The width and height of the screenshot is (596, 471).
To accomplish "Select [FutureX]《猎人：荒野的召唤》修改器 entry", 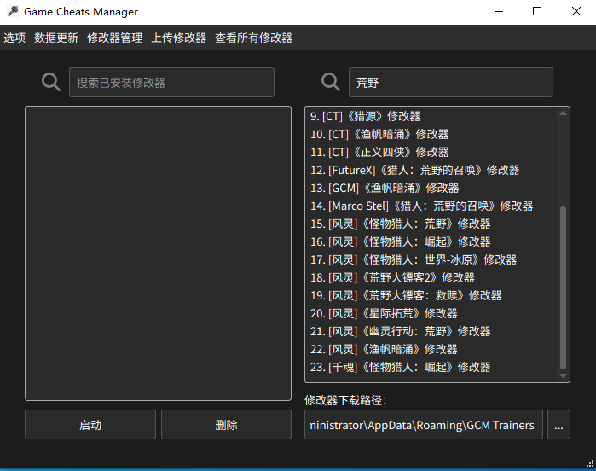I will 415,170.
